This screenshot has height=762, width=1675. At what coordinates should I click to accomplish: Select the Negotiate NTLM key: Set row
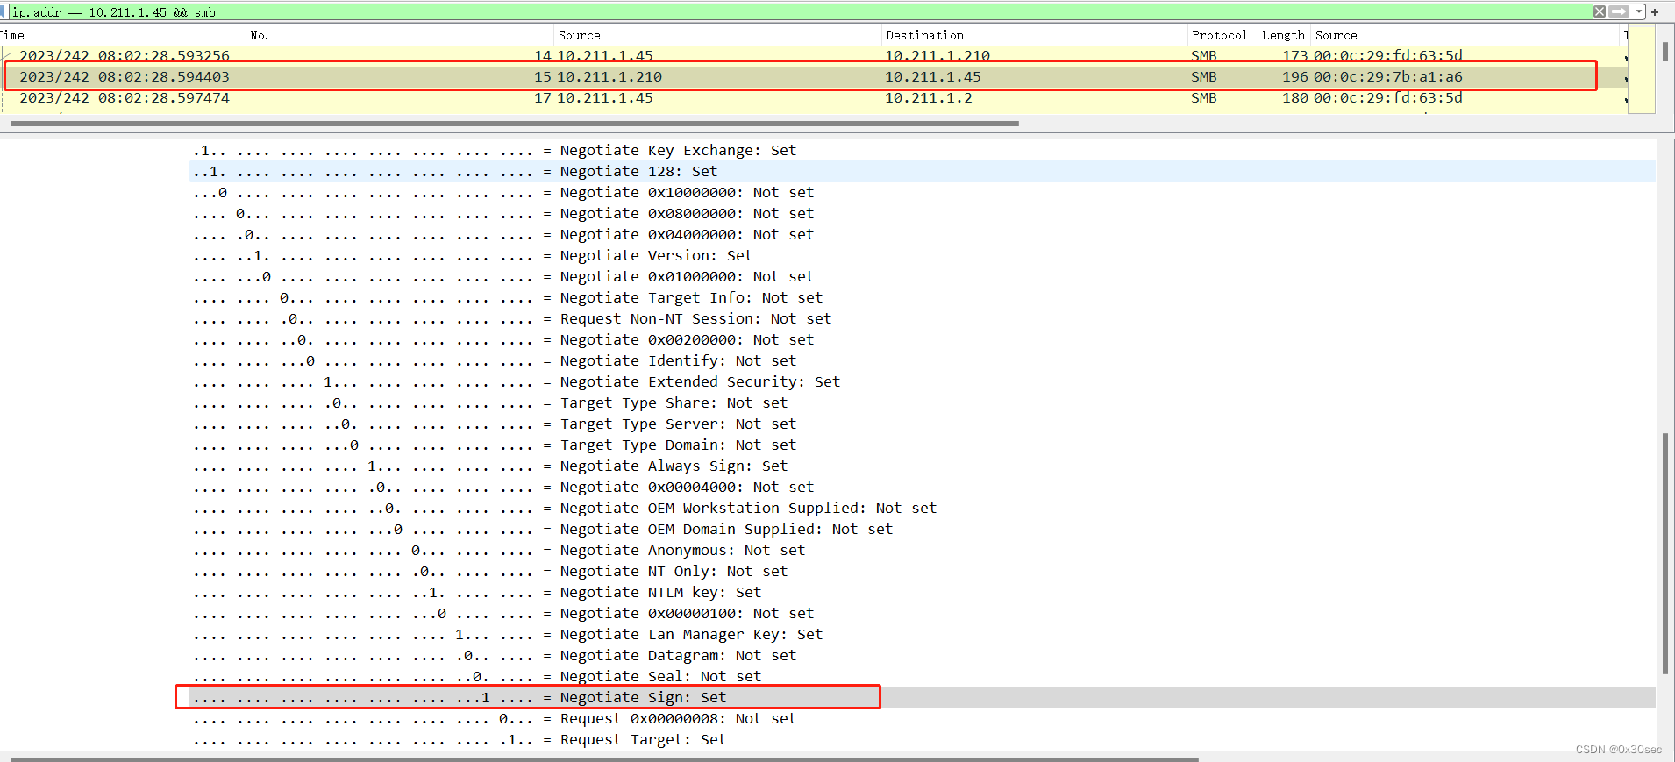coord(923,593)
